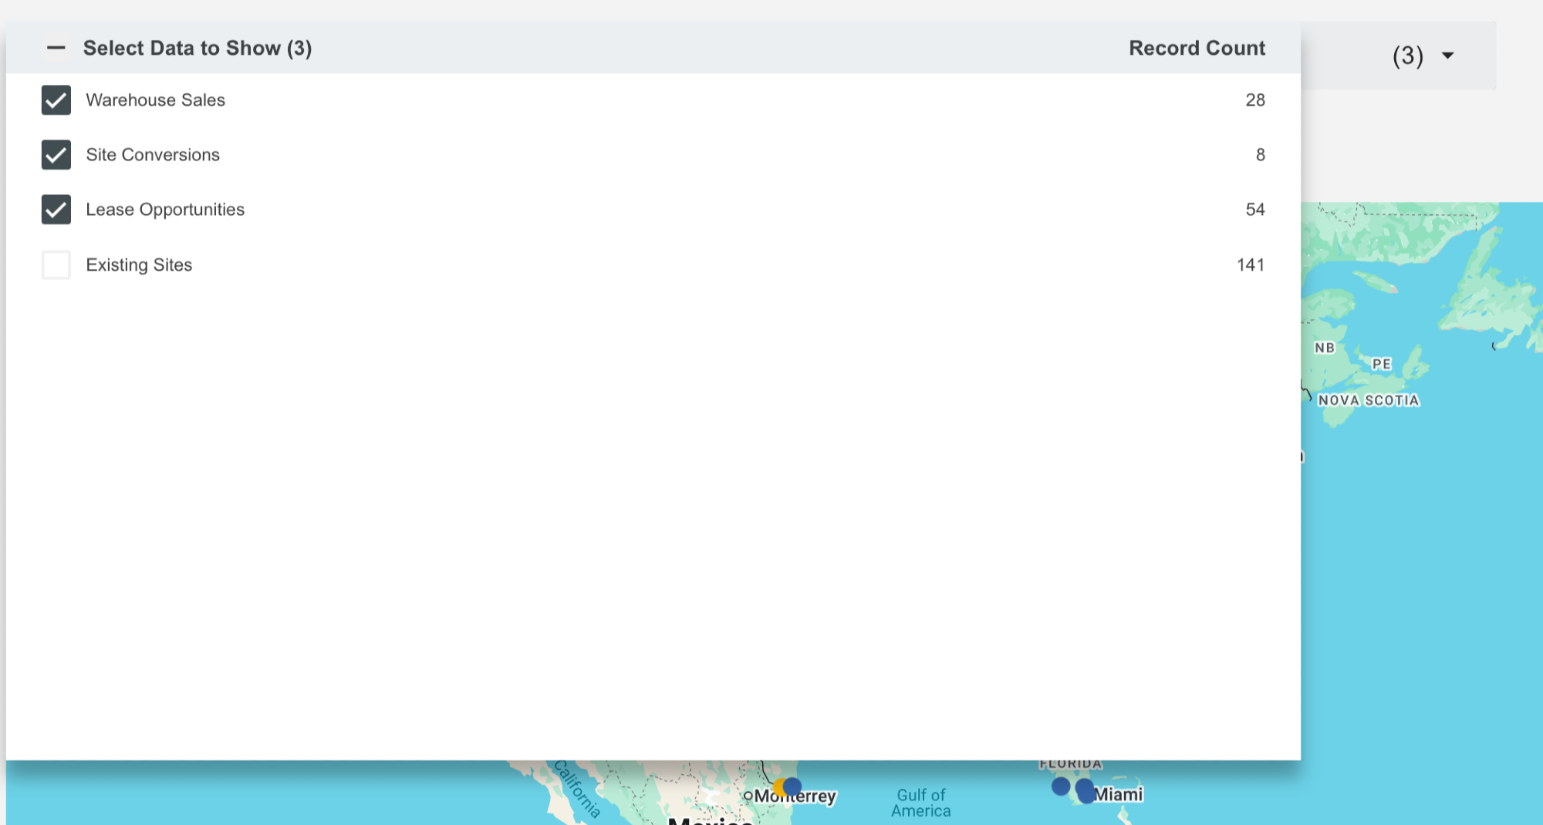Click the Select Data to Show header
Image resolution: width=1543 pixels, height=825 pixels.
[x=198, y=48]
